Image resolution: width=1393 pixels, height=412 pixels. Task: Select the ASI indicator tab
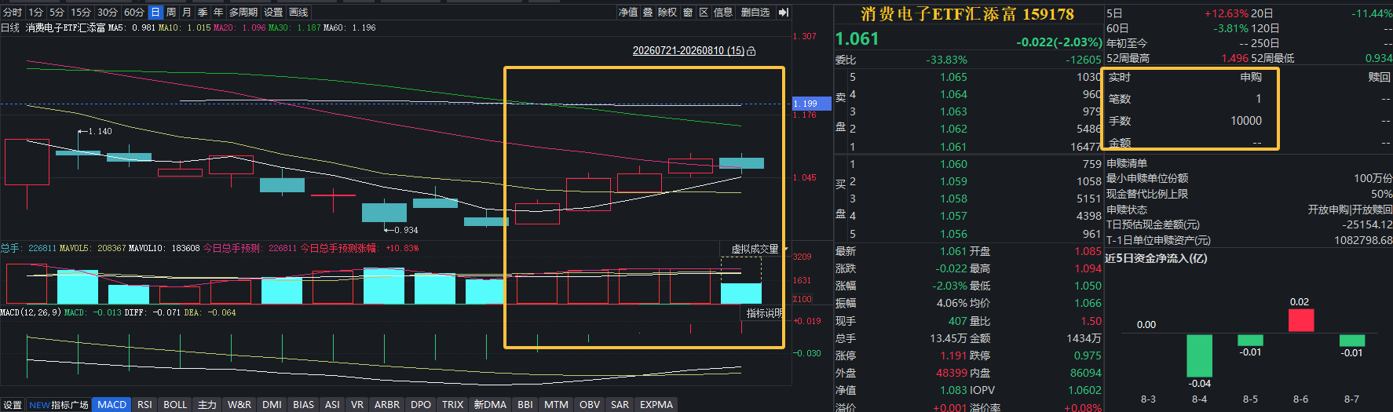tap(332, 405)
